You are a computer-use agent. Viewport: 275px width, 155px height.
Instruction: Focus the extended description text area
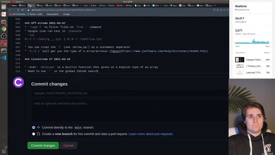(130, 110)
